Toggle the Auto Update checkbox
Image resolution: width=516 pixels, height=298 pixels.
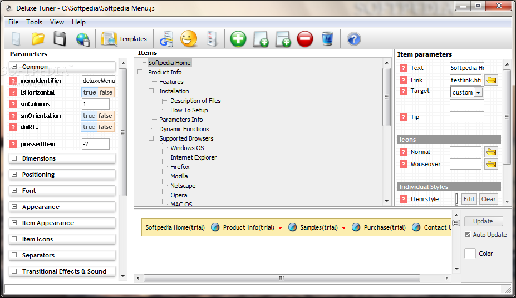[x=468, y=235]
